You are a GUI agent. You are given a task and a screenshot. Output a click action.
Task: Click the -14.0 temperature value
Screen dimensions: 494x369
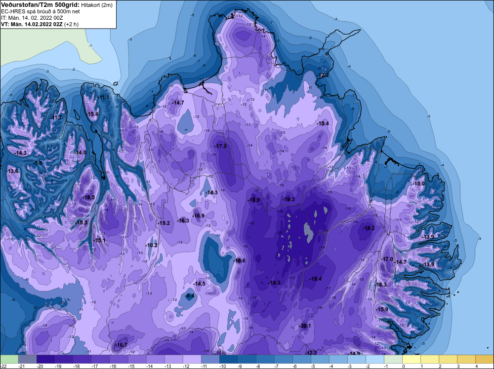point(80,152)
